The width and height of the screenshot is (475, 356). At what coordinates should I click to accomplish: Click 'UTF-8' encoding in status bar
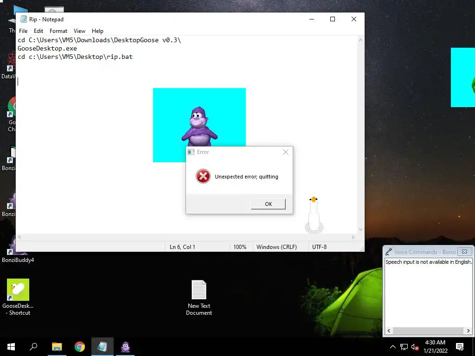319,247
